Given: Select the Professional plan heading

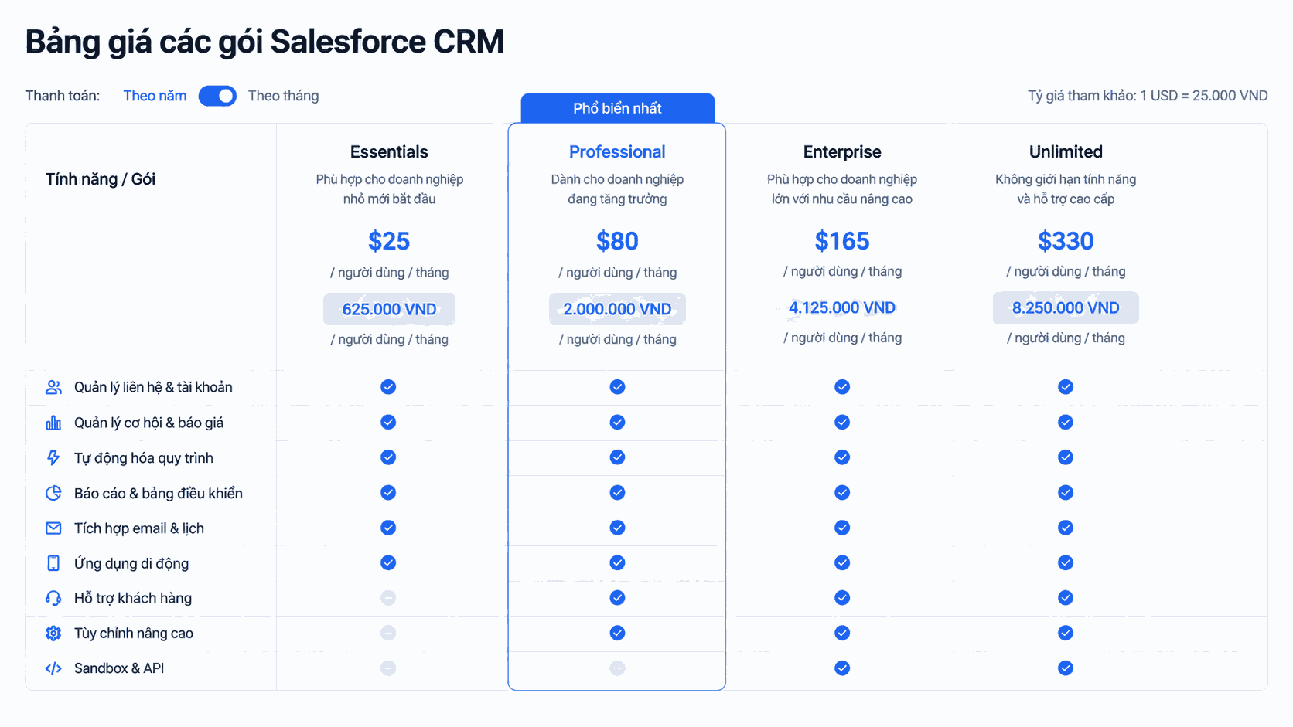Looking at the screenshot, I should pyautogui.click(x=617, y=152).
